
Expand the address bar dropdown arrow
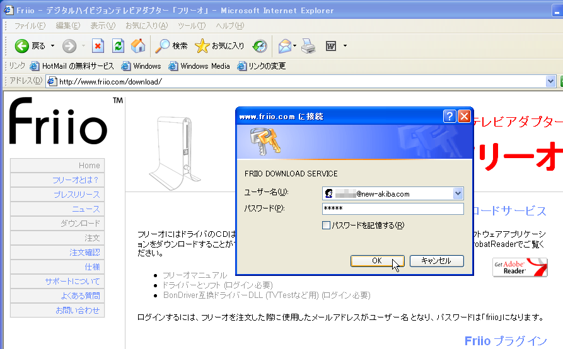coord(550,82)
